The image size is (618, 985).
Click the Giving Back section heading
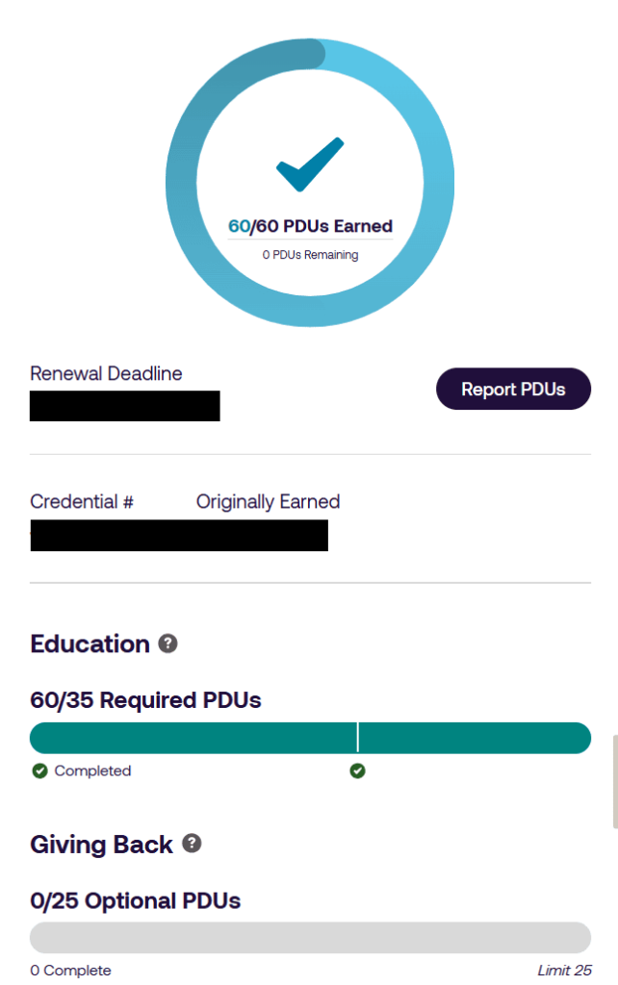(x=101, y=844)
